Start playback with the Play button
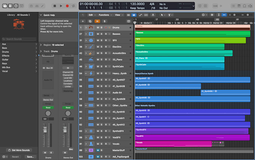Viewport: 255px width, 160px height. 61,6
